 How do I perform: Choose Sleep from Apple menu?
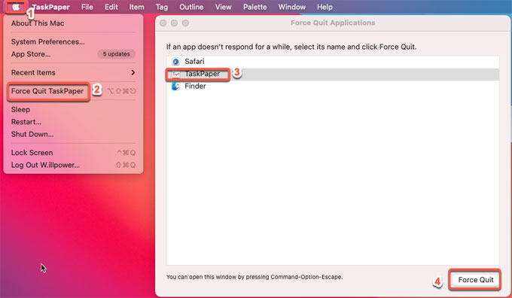73,109
